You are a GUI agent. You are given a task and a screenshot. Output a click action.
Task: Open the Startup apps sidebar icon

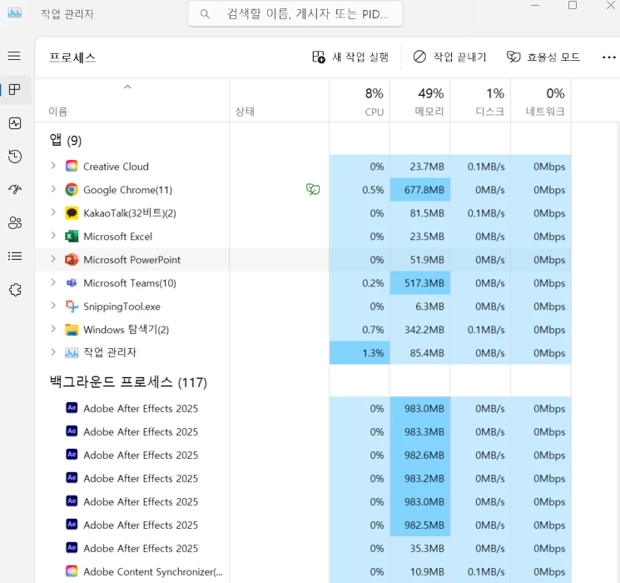point(15,190)
